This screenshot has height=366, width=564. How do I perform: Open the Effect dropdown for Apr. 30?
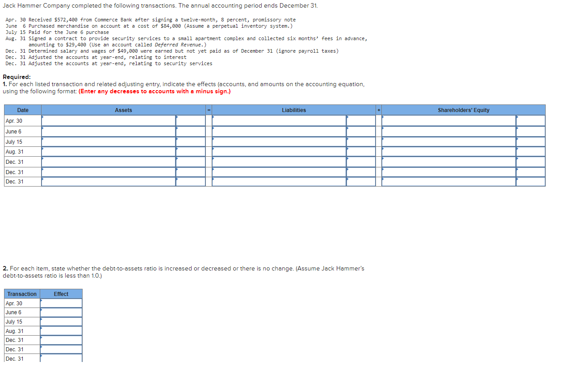point(61,303)
